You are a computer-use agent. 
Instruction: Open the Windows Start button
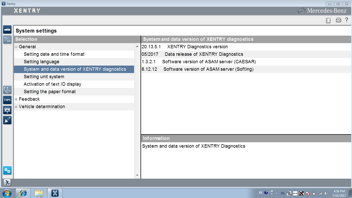[x=7, y=193]
